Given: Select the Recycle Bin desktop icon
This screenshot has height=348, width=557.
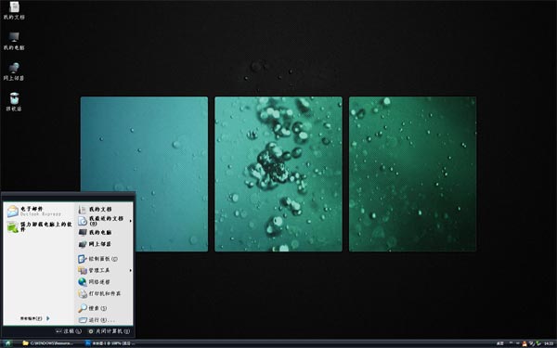Looking at the screenshot, I should click(x=14, y=102).
